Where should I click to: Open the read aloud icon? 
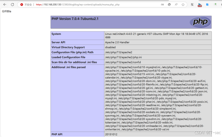(176, 5)
